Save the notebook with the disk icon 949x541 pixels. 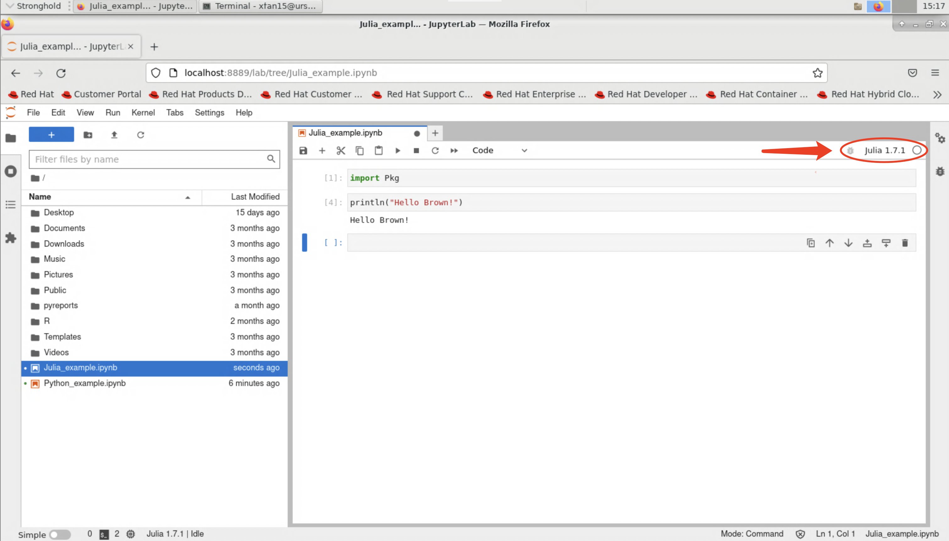point(303,151)
